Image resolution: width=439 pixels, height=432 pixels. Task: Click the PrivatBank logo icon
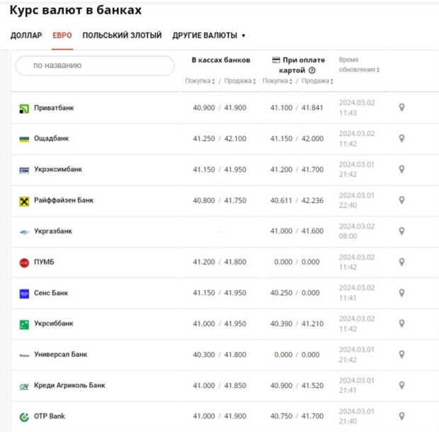click(24, 109)
